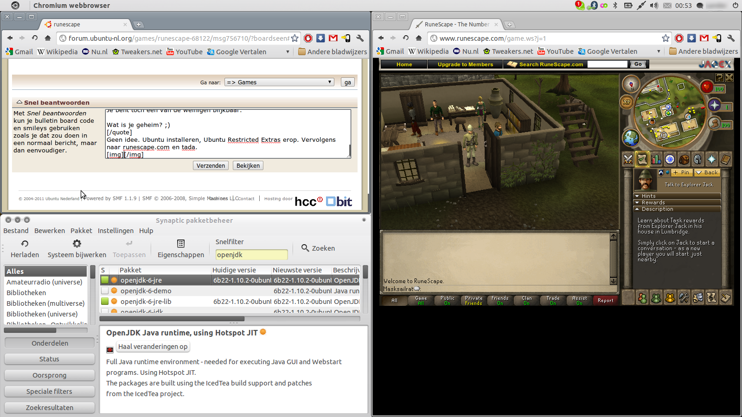Open the Emotes masks tab
The width and height of the screenshot is (742, 417).
(698, 298)
